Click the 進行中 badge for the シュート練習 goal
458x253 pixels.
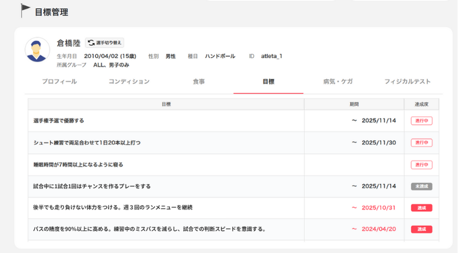point(421,142)
